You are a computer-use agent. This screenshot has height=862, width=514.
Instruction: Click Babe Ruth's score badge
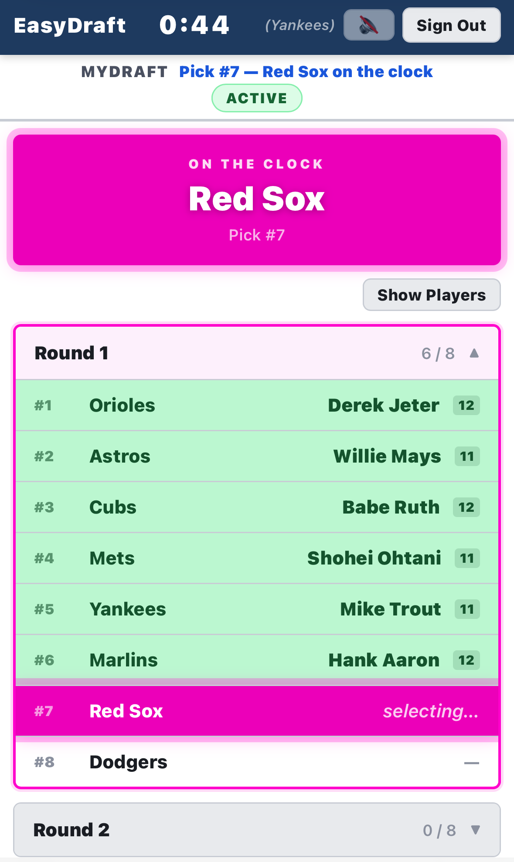coord(466,507)
